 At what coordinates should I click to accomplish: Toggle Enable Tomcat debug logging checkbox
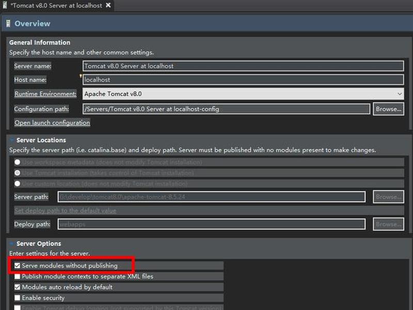coord(18,307)
